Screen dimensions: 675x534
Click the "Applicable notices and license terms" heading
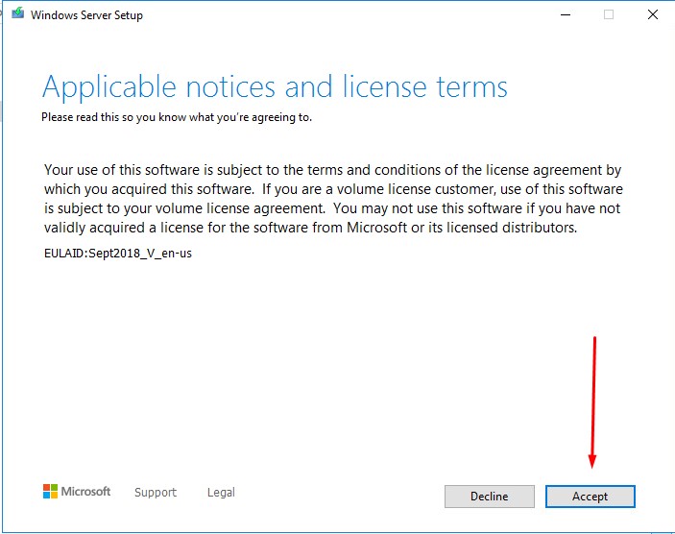click(275, 87)
